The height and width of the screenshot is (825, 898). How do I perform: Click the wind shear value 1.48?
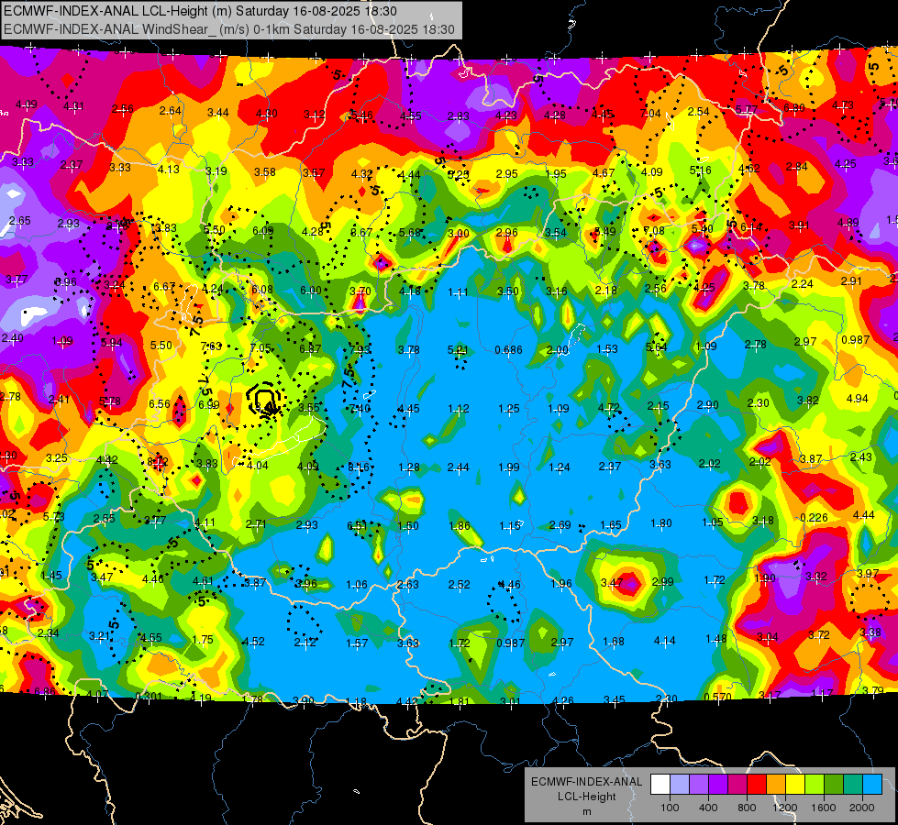click(x=716, y=638)
